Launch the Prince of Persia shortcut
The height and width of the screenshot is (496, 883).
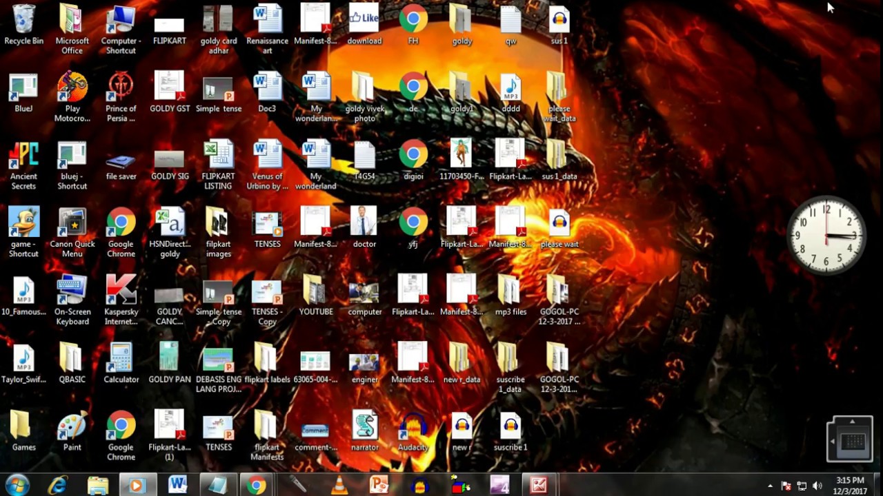pos(121,88)
